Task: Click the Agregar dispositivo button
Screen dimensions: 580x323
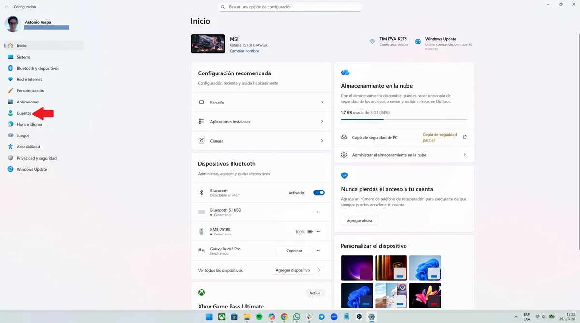Action: click(x=293, y=270)
